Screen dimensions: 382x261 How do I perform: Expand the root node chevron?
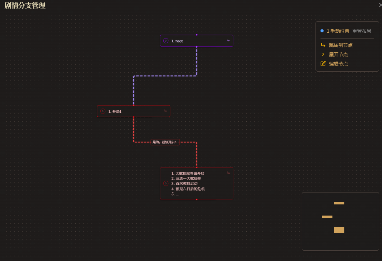click(x=166, y=41)
